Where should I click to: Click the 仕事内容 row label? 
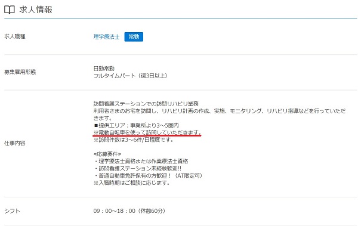tap(15, 143)
